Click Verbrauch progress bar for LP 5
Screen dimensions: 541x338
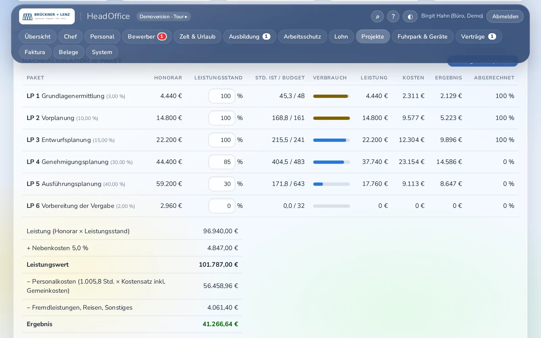click(331, 184)
